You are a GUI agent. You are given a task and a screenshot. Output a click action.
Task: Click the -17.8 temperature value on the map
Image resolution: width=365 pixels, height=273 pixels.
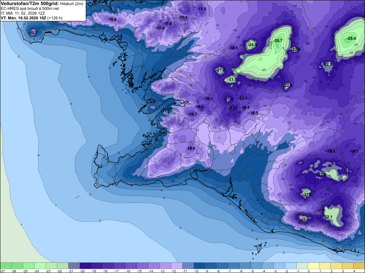click(x=168, y=23)
